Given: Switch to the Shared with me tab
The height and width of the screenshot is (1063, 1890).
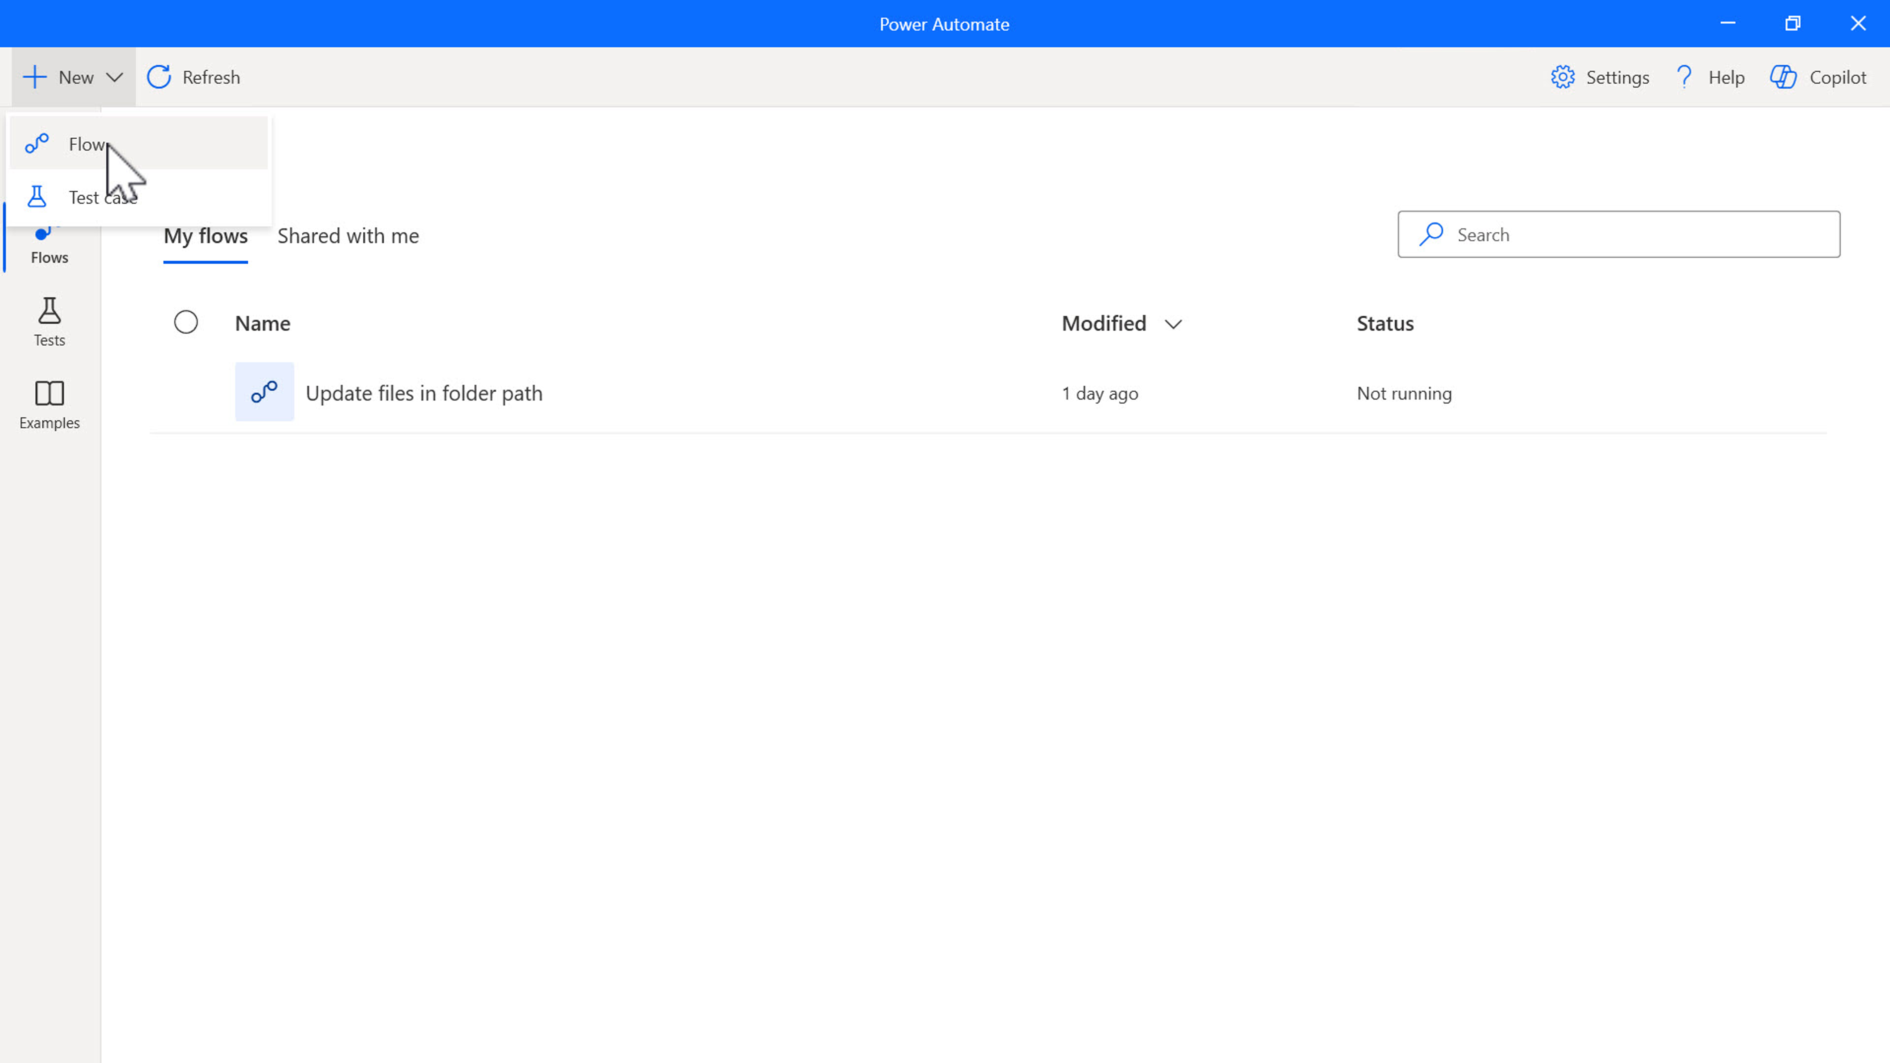Looking at the screenshot, I should tap(348, 235).
